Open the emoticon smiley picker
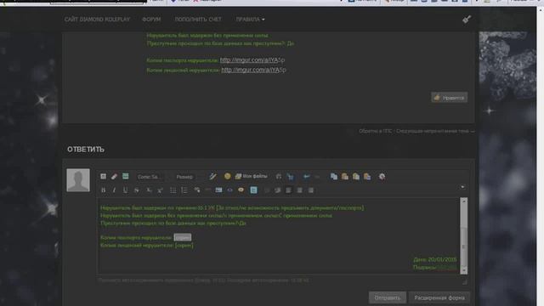 (x=227, y=177)
